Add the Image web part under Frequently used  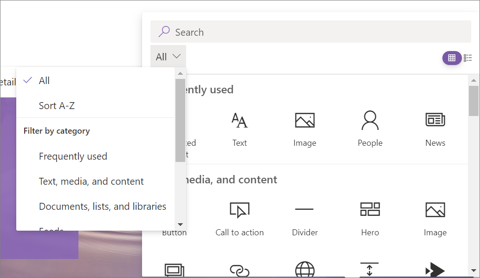pos(305,121)
